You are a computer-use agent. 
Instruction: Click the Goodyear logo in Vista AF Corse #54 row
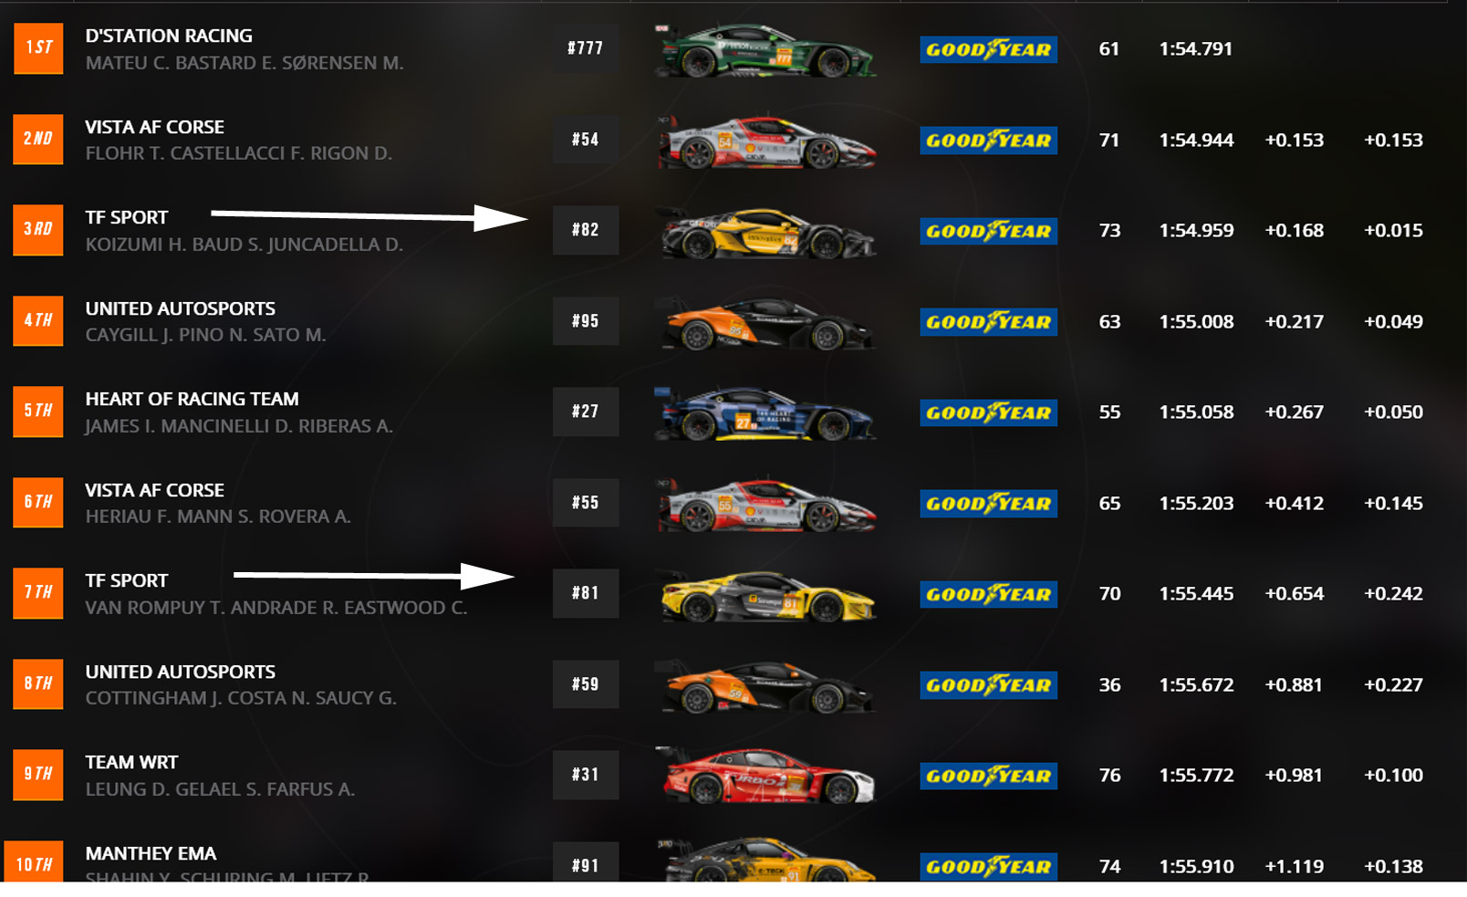pyautogui.click(x=988, y=141)
